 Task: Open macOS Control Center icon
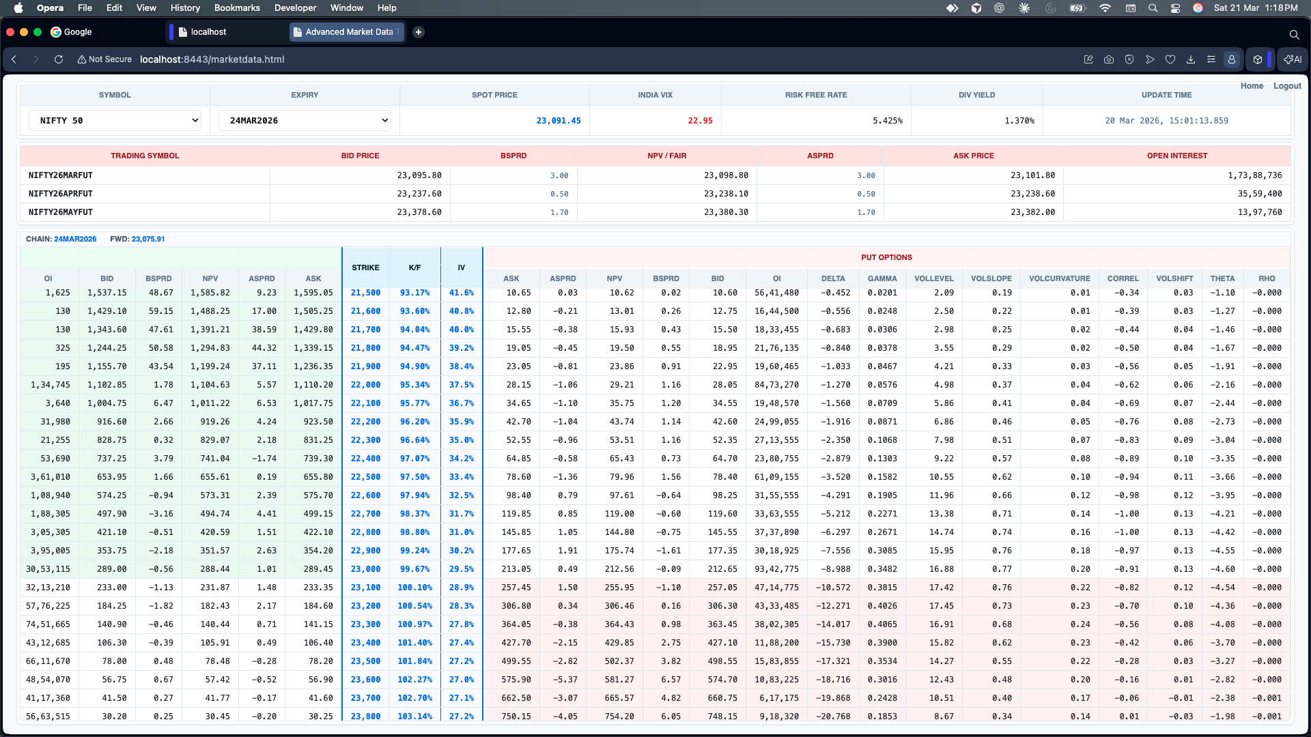tap(1175, 8)
